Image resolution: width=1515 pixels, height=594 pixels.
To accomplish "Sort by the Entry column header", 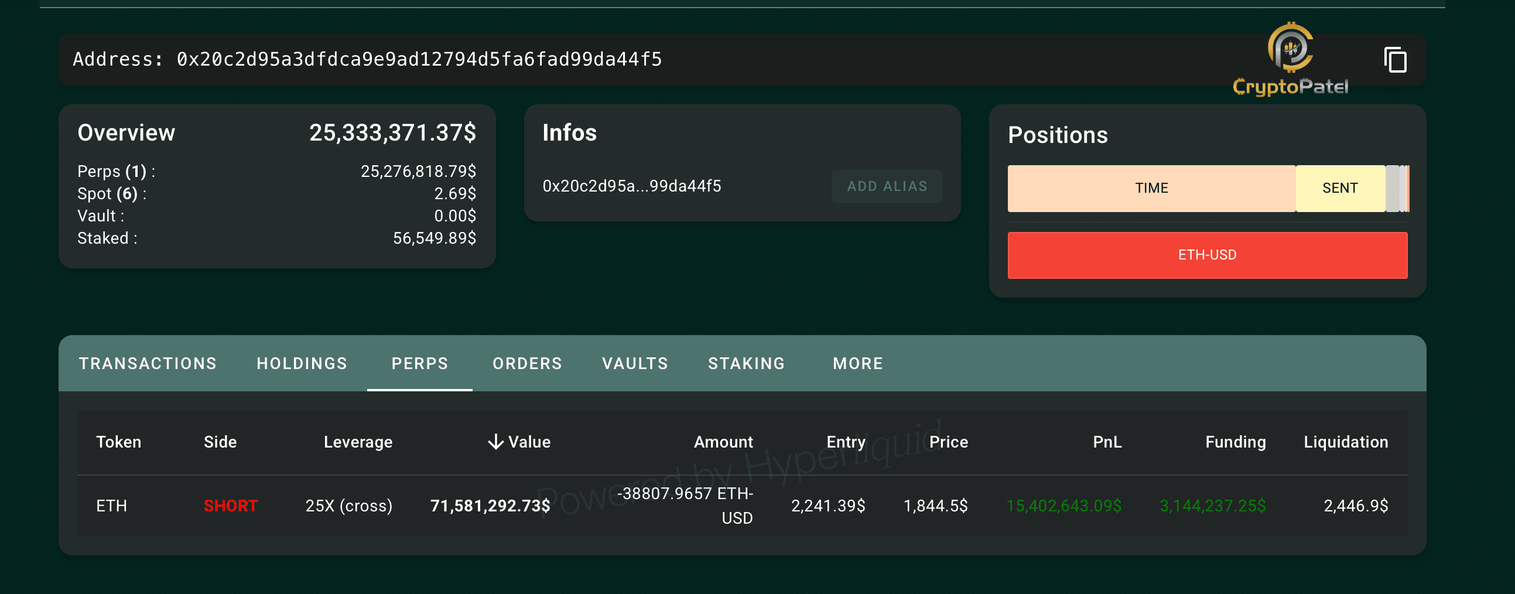I will [x=846, y=442].
